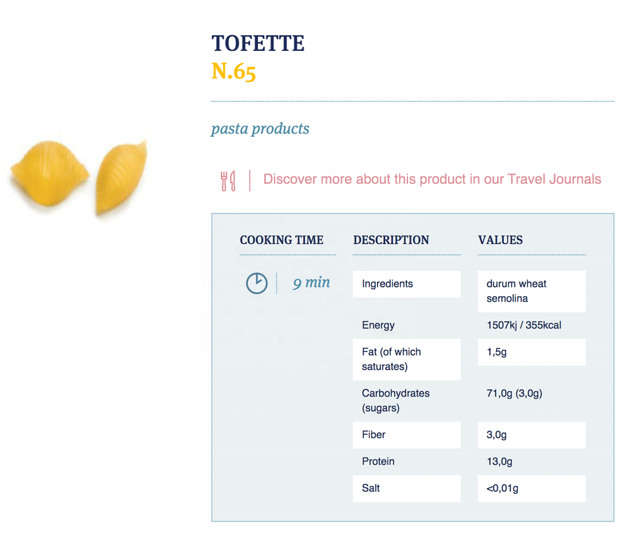Select the DESCRIPTION column header
Viewport: 635px width, 552px height.
(x=391, y=240)
